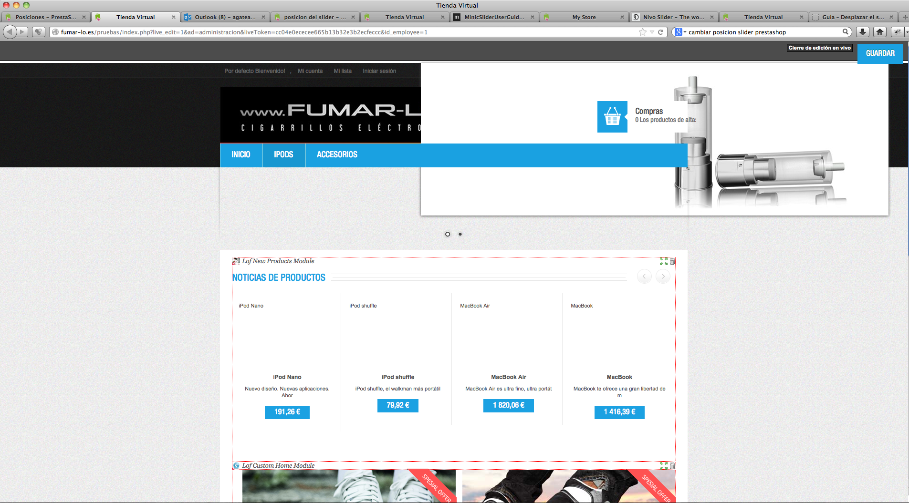Click the Compras cart label
Screen dimensions: 909x503
(x=649, y=111)
